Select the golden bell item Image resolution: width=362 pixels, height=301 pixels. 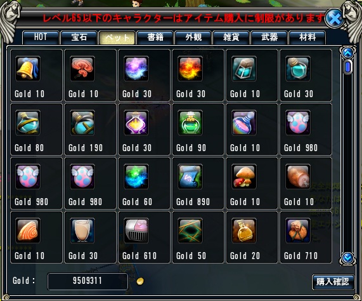click(28, 69)
